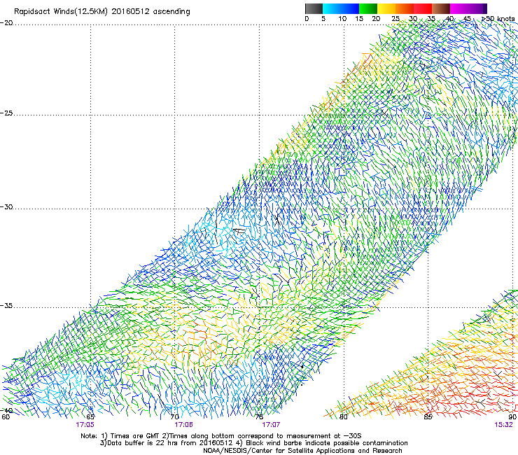Click the '-25' latitude axis label
518x455 pixels.
(6, 113)
